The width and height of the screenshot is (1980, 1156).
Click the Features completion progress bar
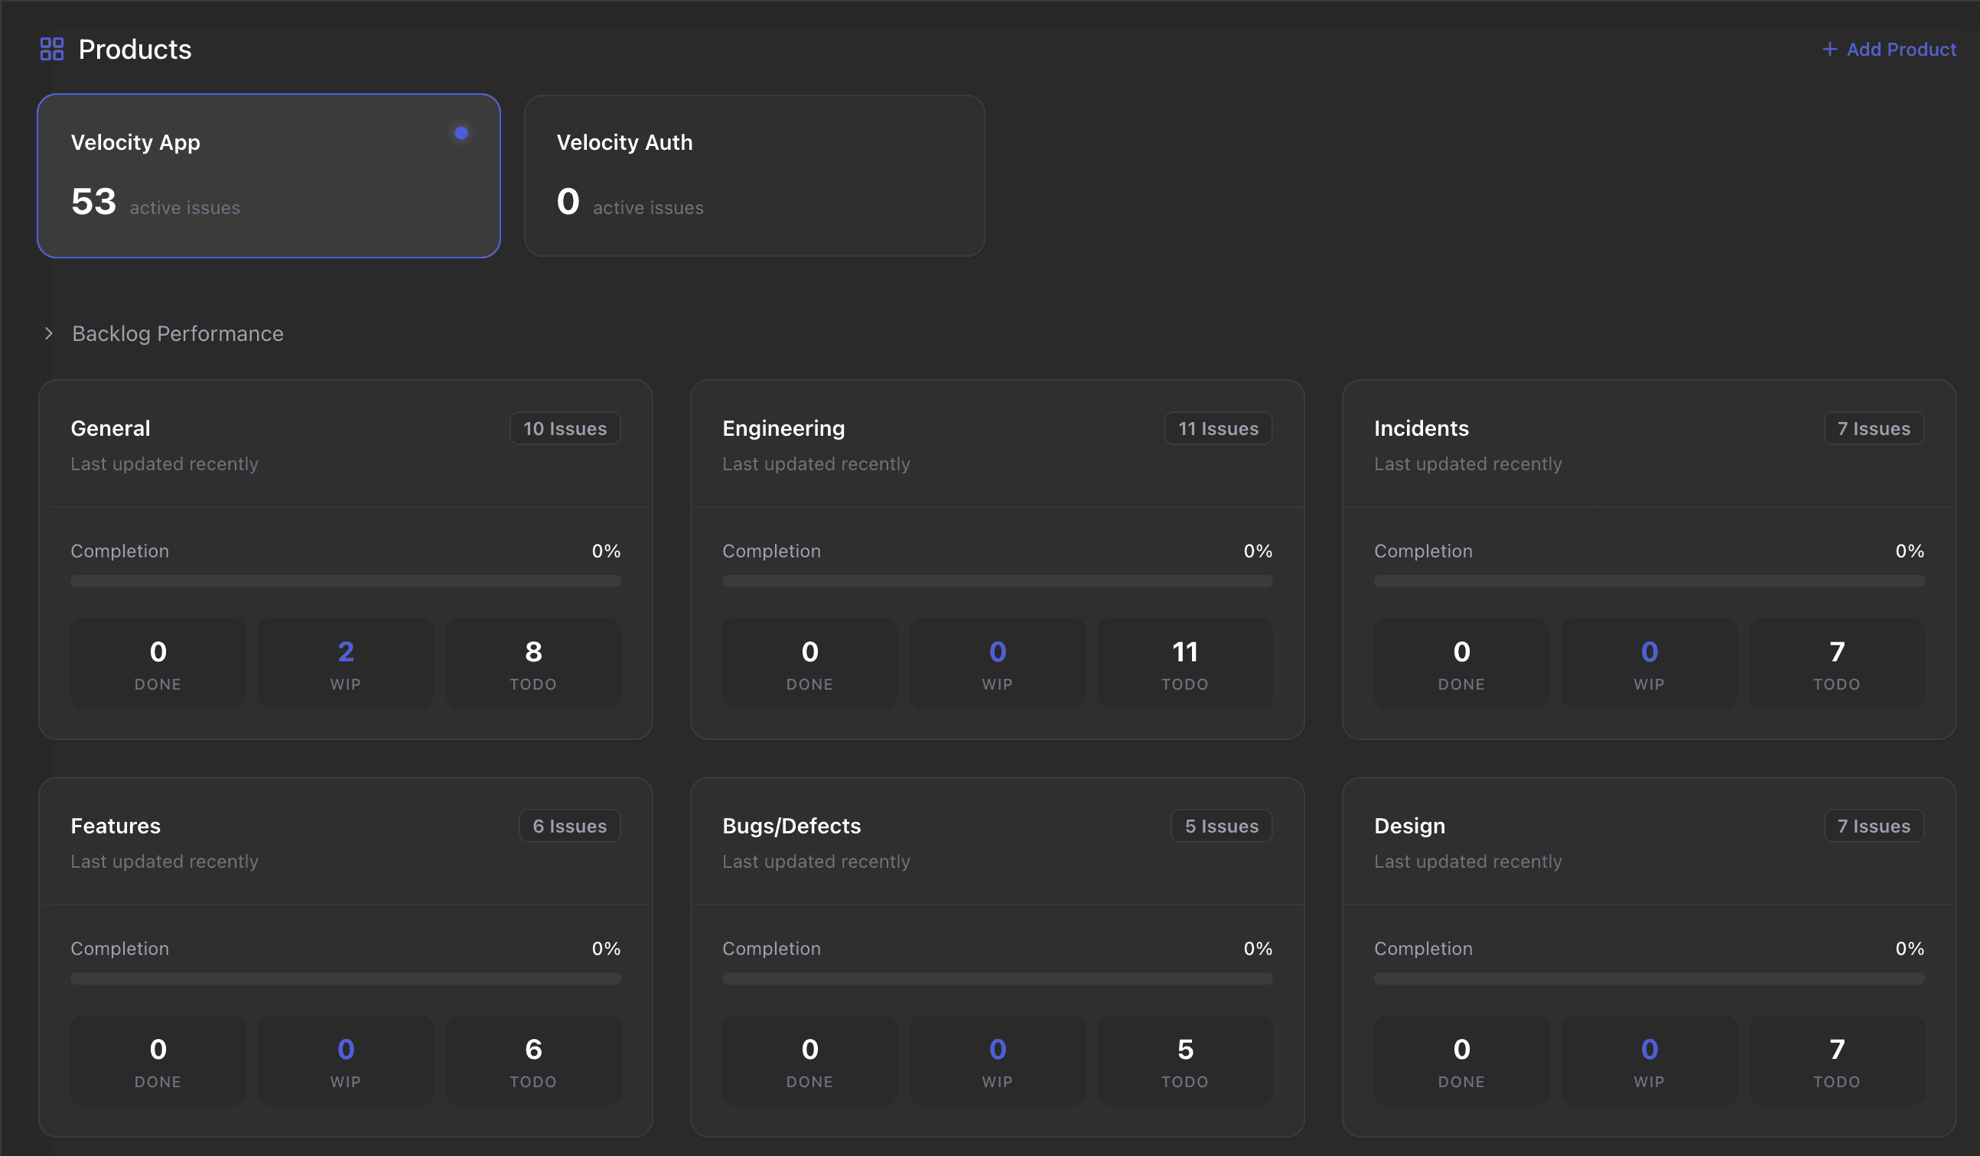coord(345,979)
